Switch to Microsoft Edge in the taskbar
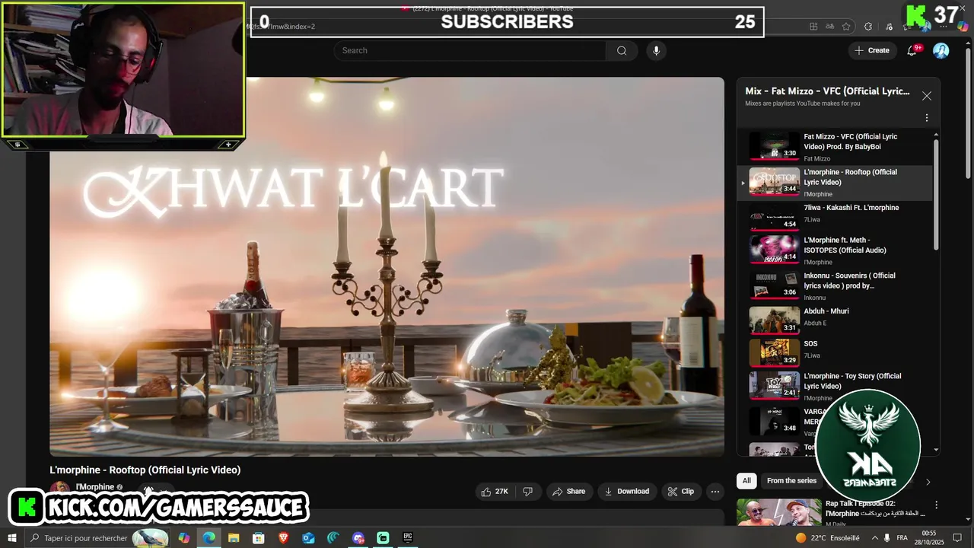This screenshot has width=974, height=548. 208,537
